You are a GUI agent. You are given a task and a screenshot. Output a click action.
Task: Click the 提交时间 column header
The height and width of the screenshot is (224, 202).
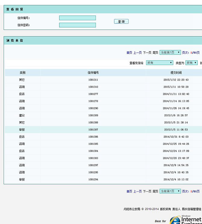tap(176, 73)
